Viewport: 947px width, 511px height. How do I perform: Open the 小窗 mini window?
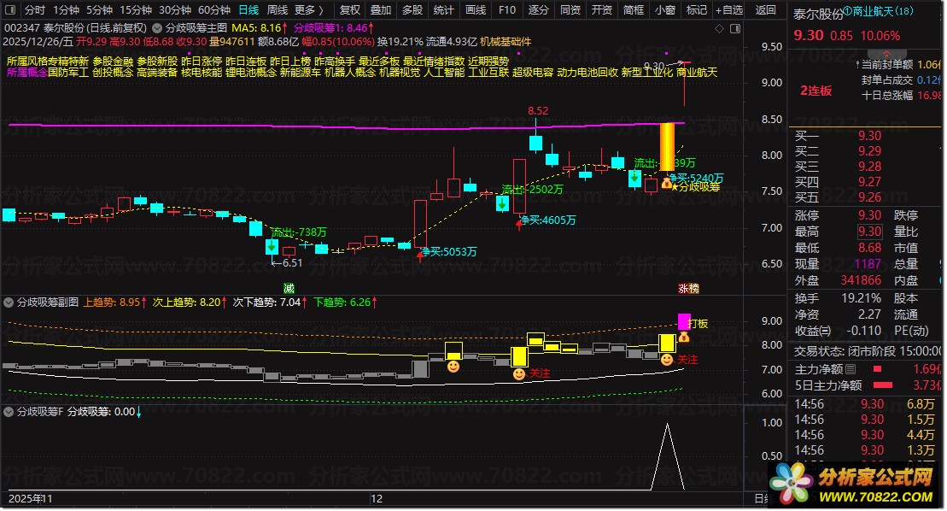[x=664, y=9]
